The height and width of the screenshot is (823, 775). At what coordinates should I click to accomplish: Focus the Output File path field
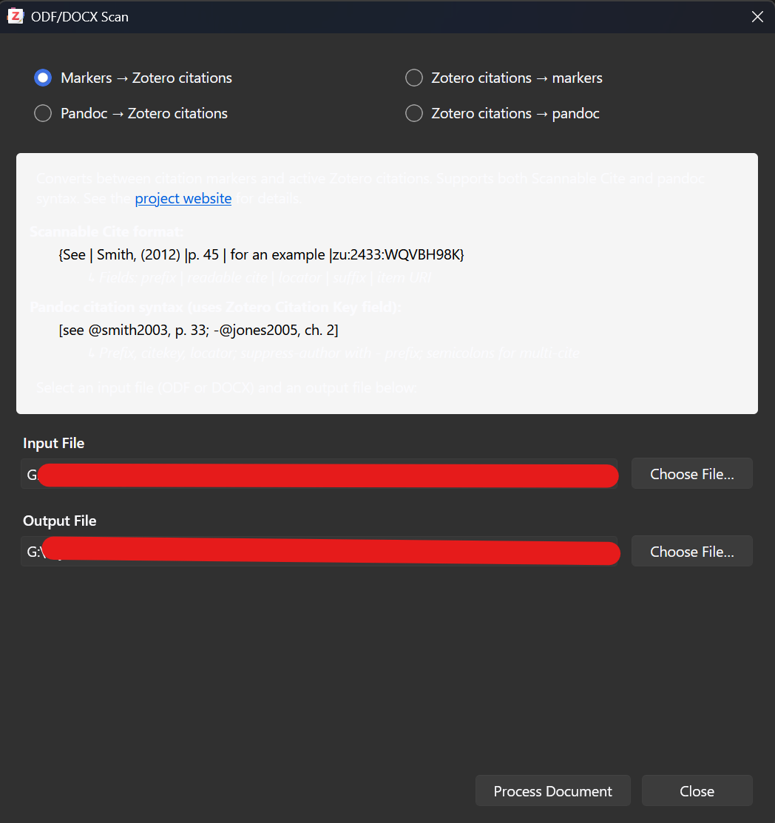(x=319, y=552)
